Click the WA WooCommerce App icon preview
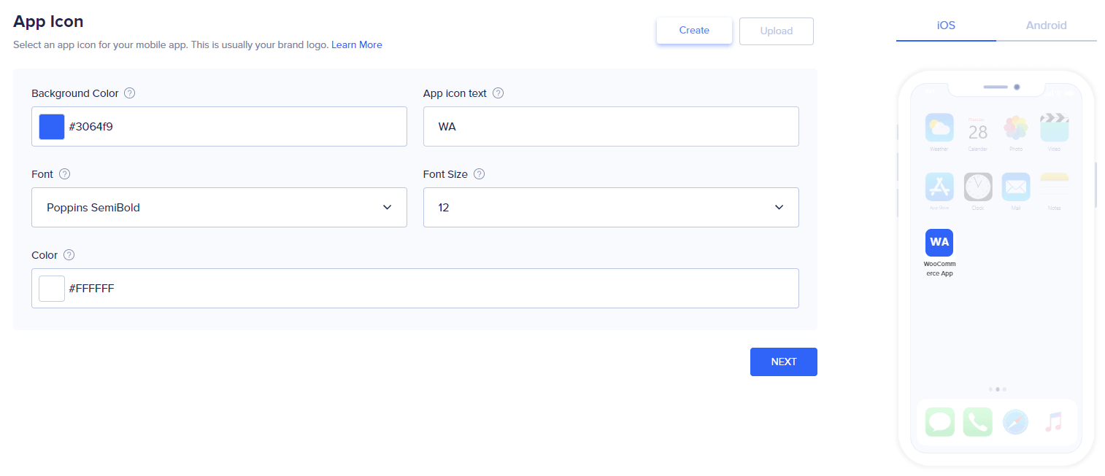Viewport: 1105px width, 476px height. pos(939,242)
